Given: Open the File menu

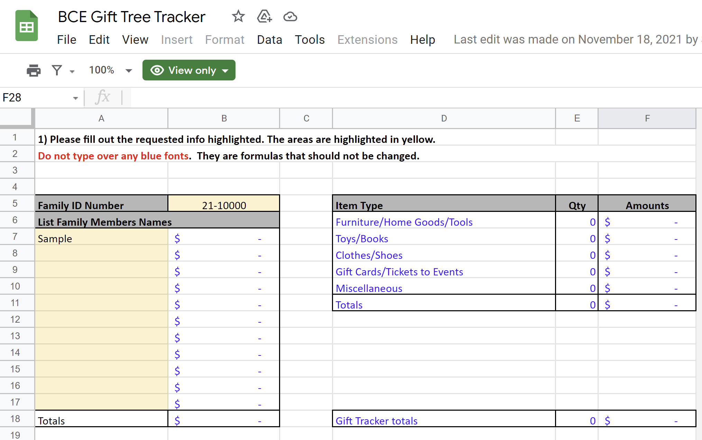Looking at the screenshot, I should coord(66,40).
